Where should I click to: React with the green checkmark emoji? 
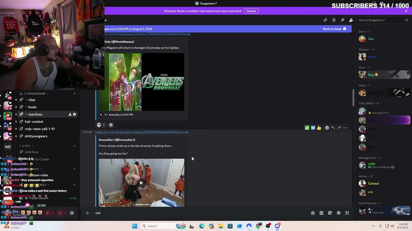307,128
